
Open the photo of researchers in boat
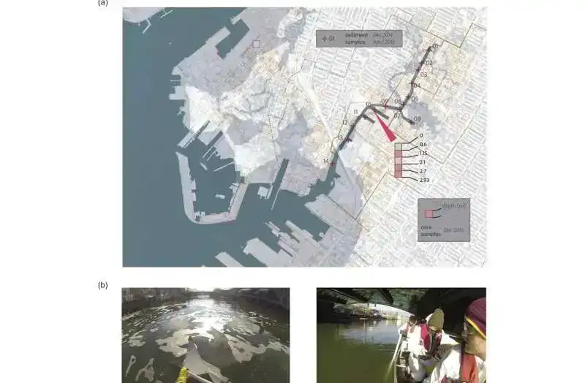point(401,335)
